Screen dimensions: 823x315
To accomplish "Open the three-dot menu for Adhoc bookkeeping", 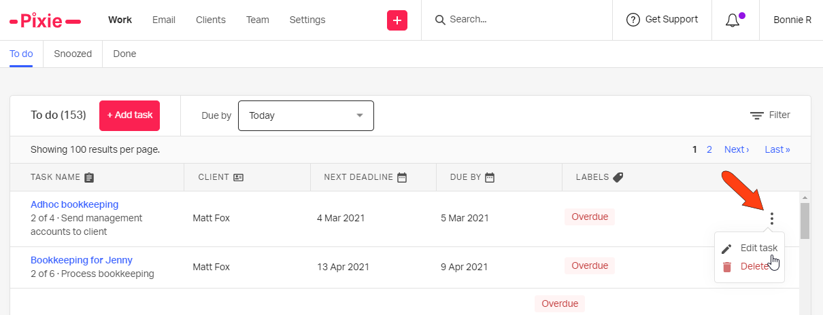I will coord(771,218).
